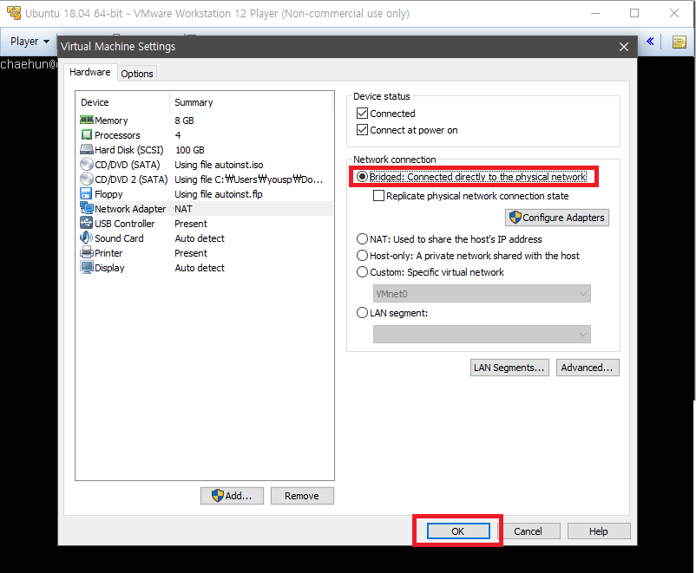Enable Replicate physical network connection state
Viewport: 696px width, 573px height.
click(x=378, y=196)
